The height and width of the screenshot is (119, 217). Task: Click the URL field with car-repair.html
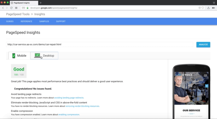pos(100,44)
